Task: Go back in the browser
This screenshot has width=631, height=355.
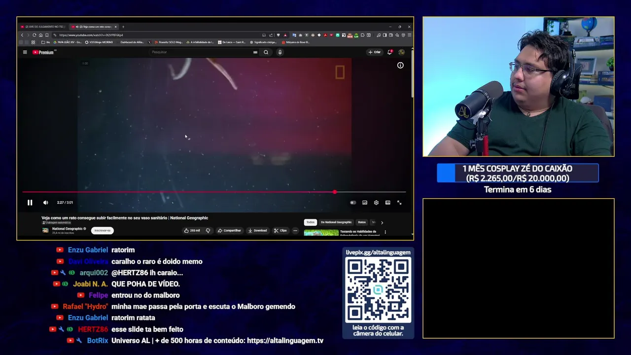Action: click(22, 35)
